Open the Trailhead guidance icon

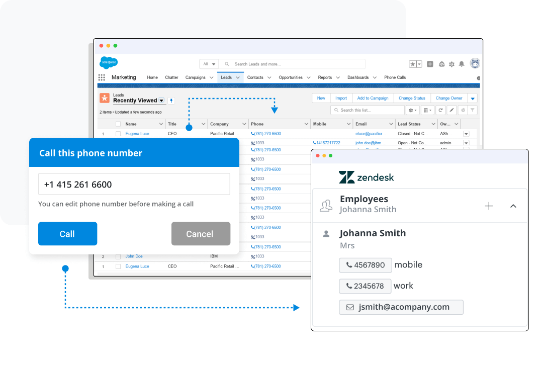pyautogui.click(x=441, y=64)
